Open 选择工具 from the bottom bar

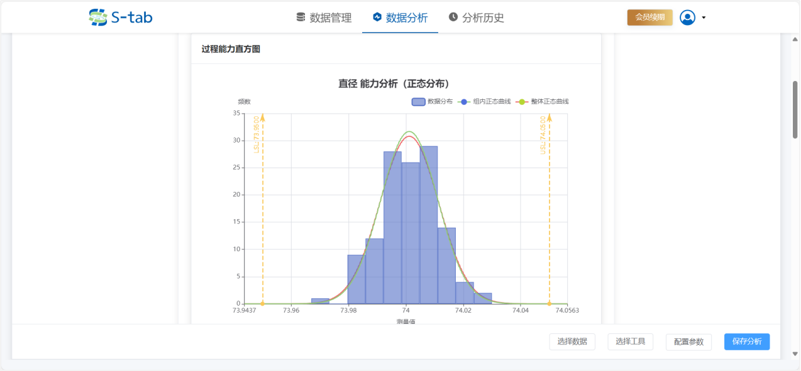[x=630, y=341]
